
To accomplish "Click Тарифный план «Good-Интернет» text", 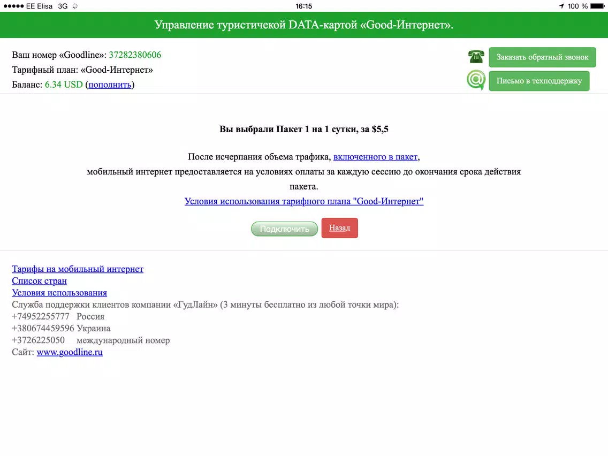I will [x=82, y=70].
